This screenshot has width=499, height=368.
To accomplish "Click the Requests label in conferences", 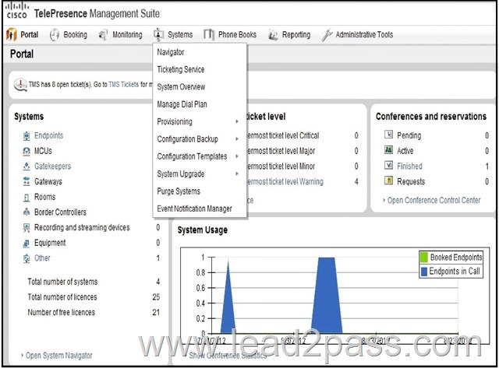I will click(411, 181).
